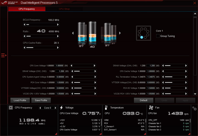
Task: Reset settings with Default button
Action: [x=144, y=100]
